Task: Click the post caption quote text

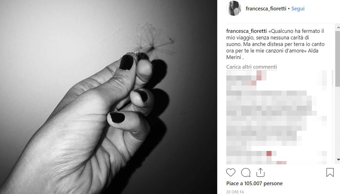Action: [x=275, y=41]
